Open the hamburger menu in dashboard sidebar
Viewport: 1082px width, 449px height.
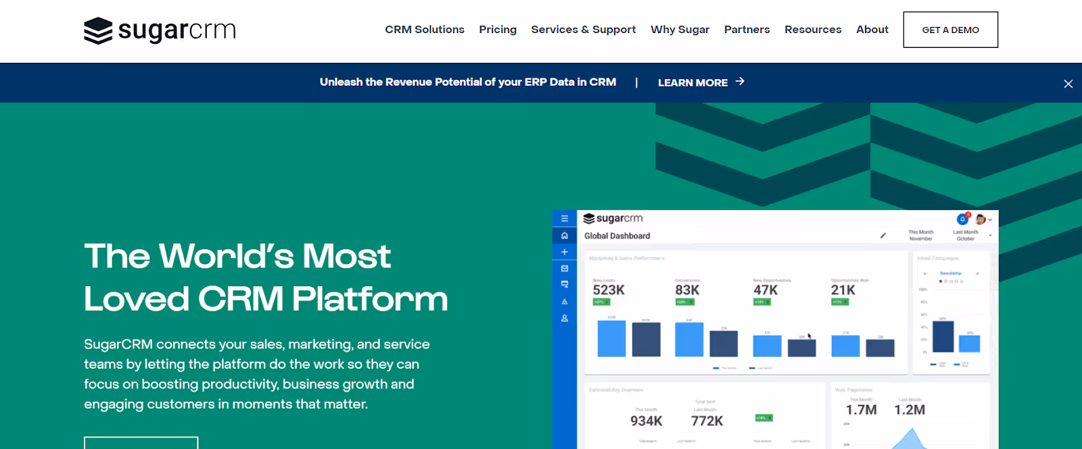point(565,219)
